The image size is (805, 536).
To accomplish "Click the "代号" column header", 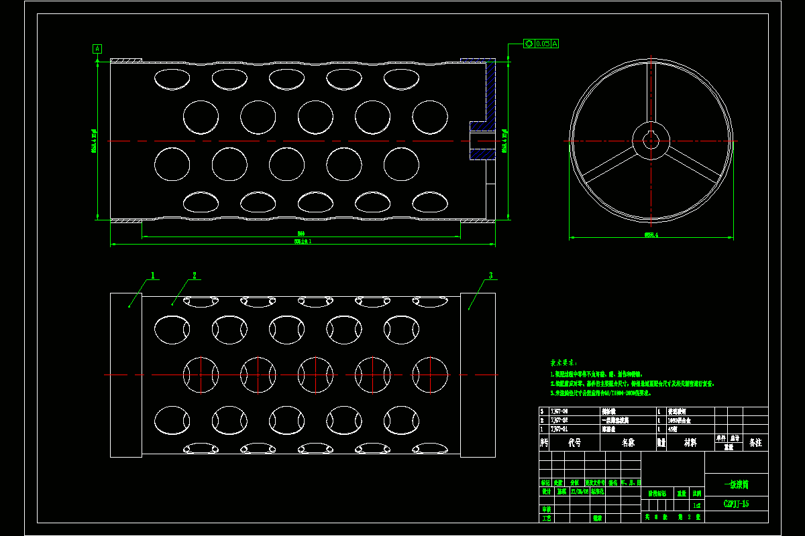I will [574, 443].
